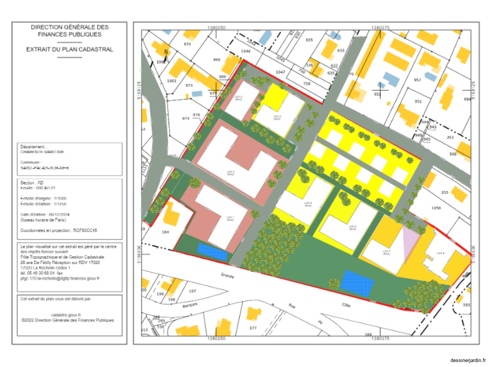Click the "Grande" street label

(x=227, y=276)
